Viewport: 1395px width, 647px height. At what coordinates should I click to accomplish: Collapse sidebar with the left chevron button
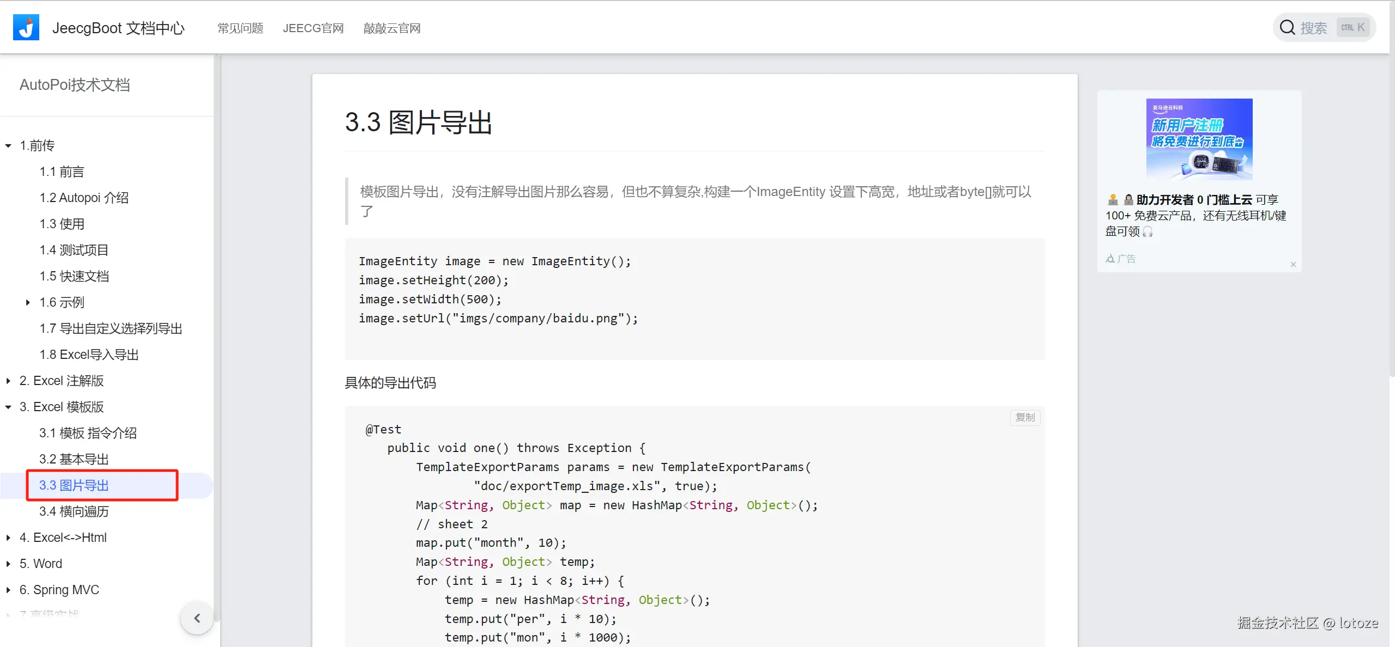tap(197, 618)
